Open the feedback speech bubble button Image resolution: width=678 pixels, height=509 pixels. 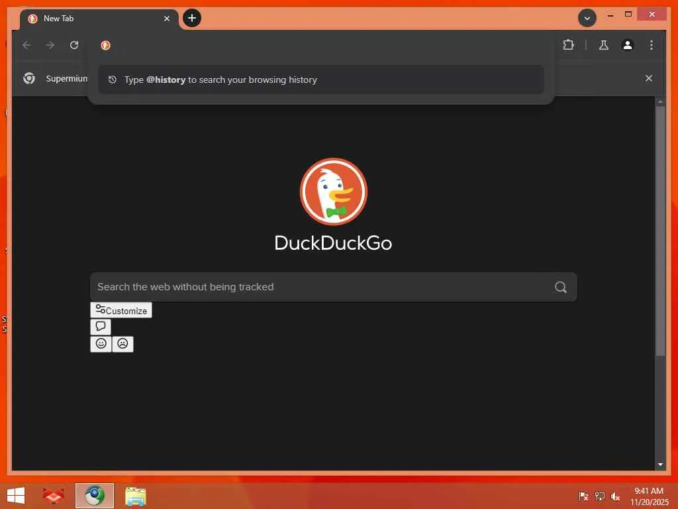(101, 327)
